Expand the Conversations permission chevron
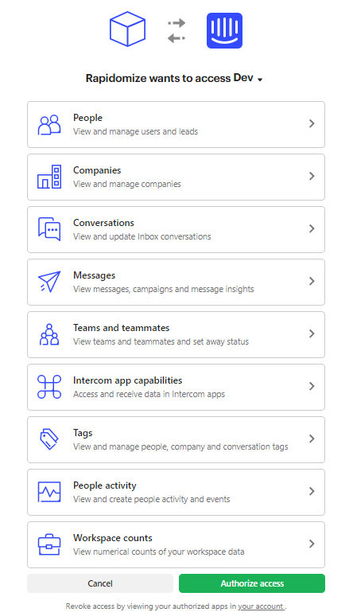353x616 pixels. (x=312, y=228)
